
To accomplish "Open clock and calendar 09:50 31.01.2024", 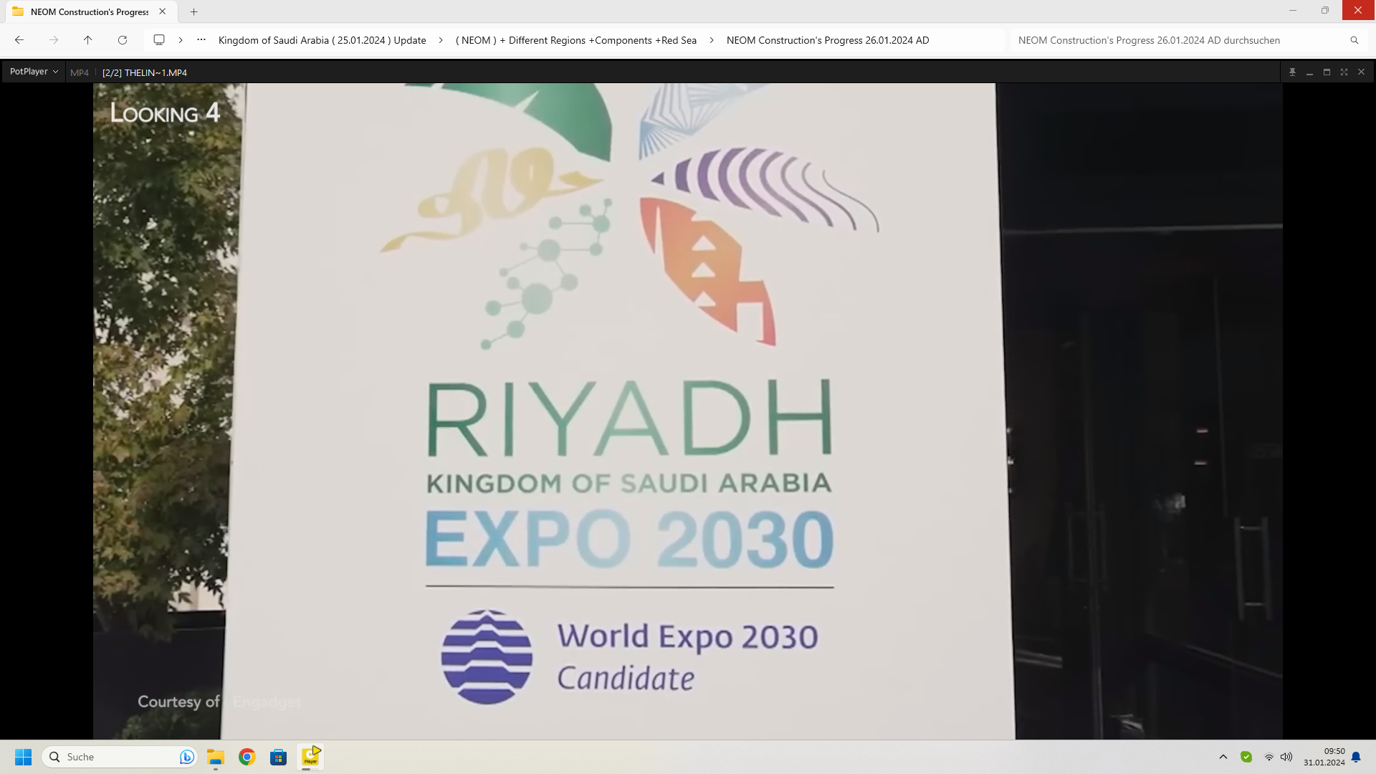I will pyautogui.click(x=1324, y=757).
